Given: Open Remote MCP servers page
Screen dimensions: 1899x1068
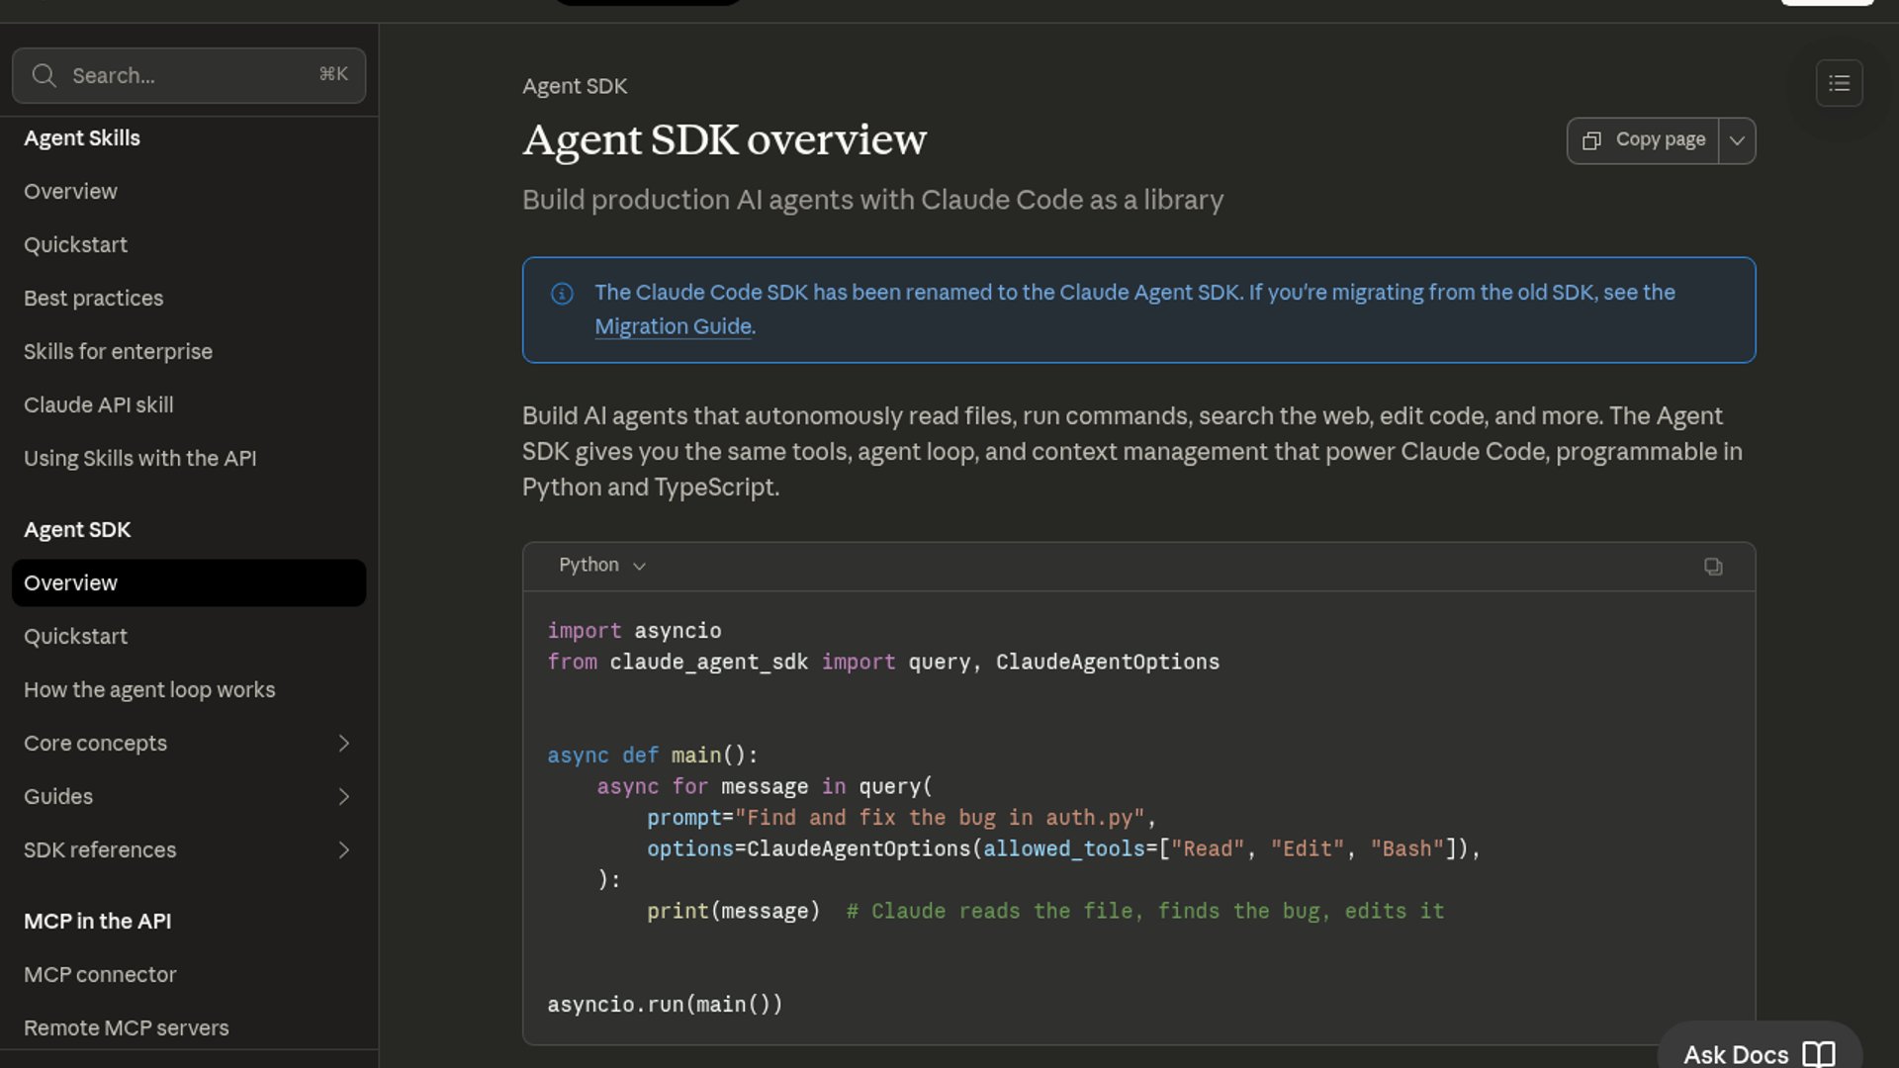Looking at the screenshot, I should tap(126, 1028).
